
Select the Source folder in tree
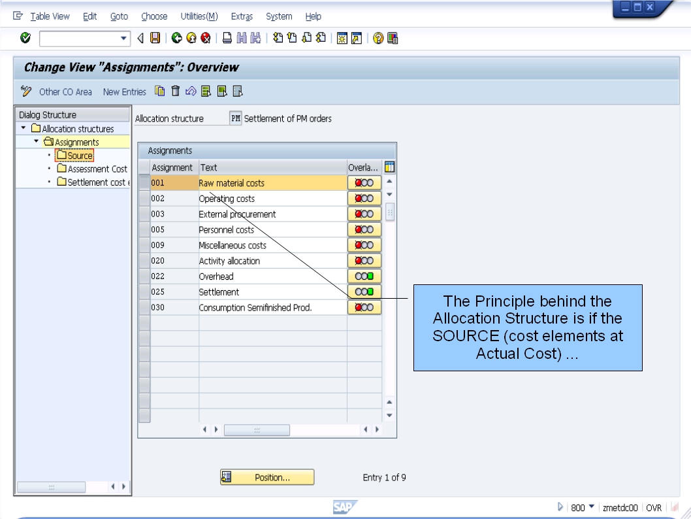click(x=74, y=155)
